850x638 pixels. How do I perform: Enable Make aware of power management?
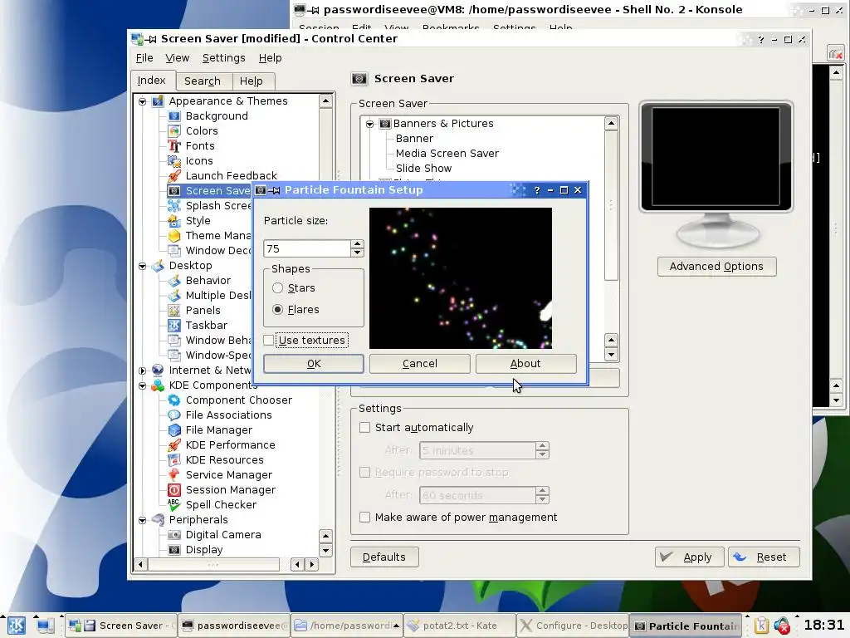tap(365, 518)
